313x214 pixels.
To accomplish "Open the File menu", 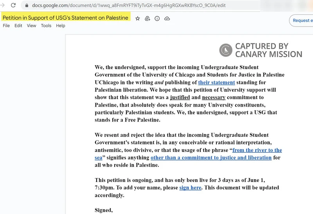I will (x=6, y=26).
